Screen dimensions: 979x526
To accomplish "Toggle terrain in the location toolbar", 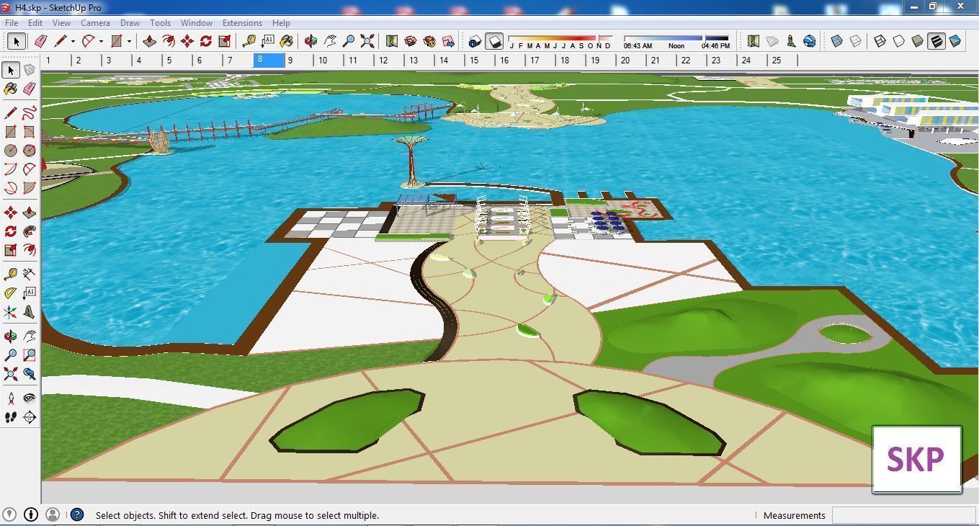I will pyautogui.click(x=772, y=41).
